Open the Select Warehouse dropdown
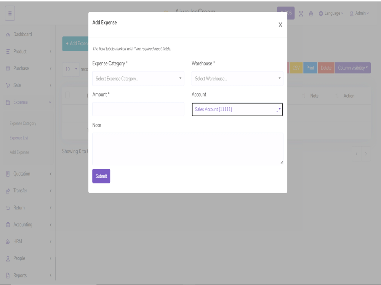This screenshot has width=381, height=285. pyautogui.click(x=237, y=79)
